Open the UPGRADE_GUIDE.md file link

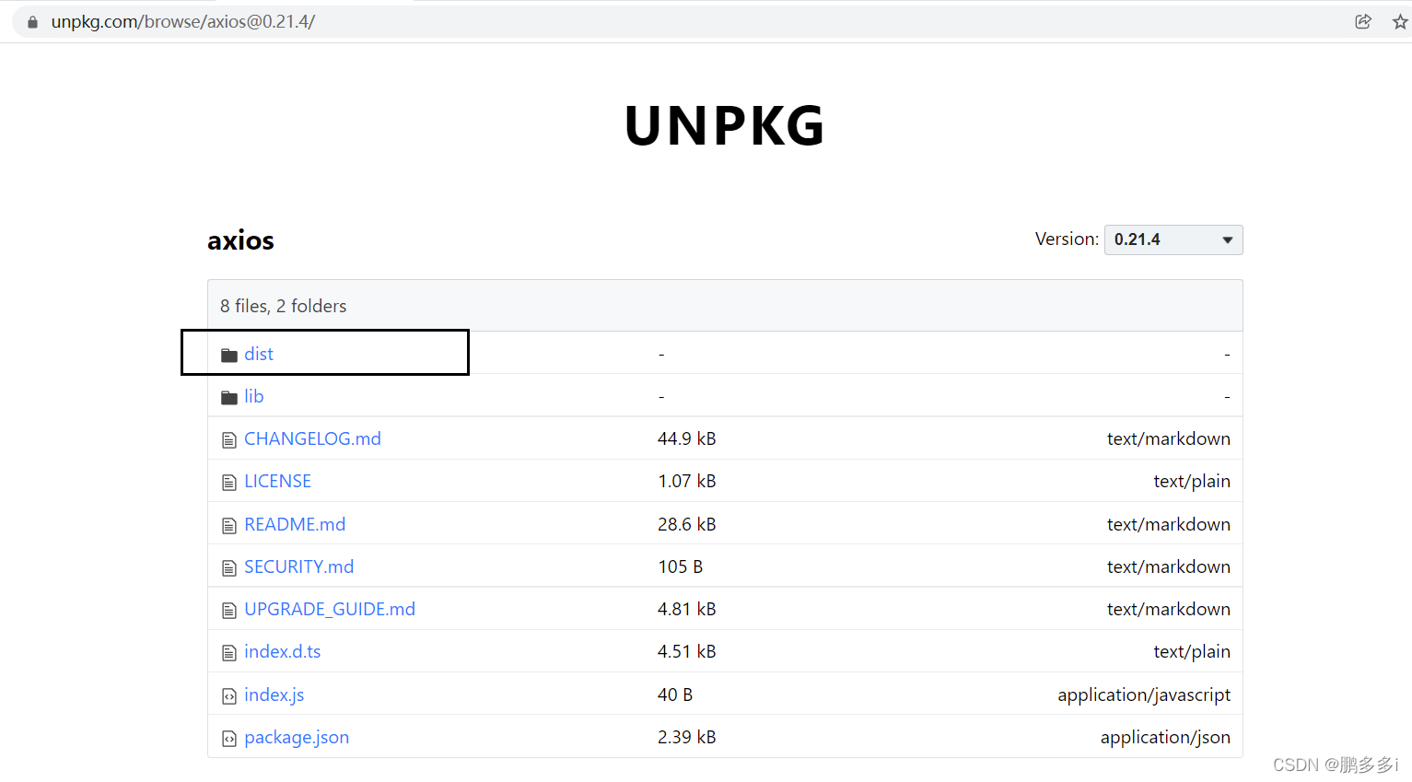pyautogui.click(x=330, y=609)
